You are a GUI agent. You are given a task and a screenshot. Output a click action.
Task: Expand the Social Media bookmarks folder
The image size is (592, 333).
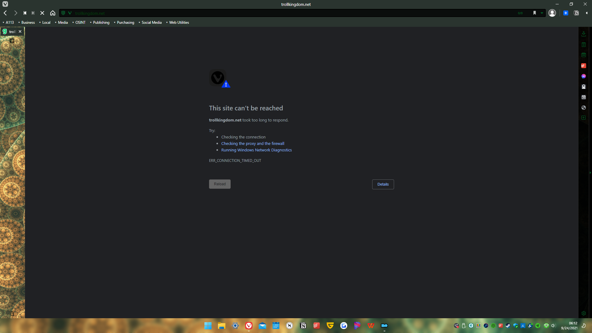[150, 23]
